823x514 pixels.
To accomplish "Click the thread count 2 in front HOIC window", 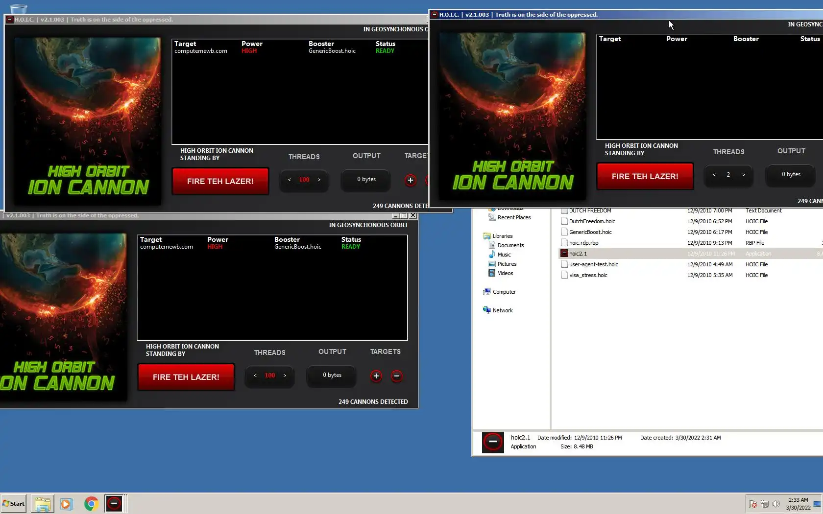I will 728,175.
